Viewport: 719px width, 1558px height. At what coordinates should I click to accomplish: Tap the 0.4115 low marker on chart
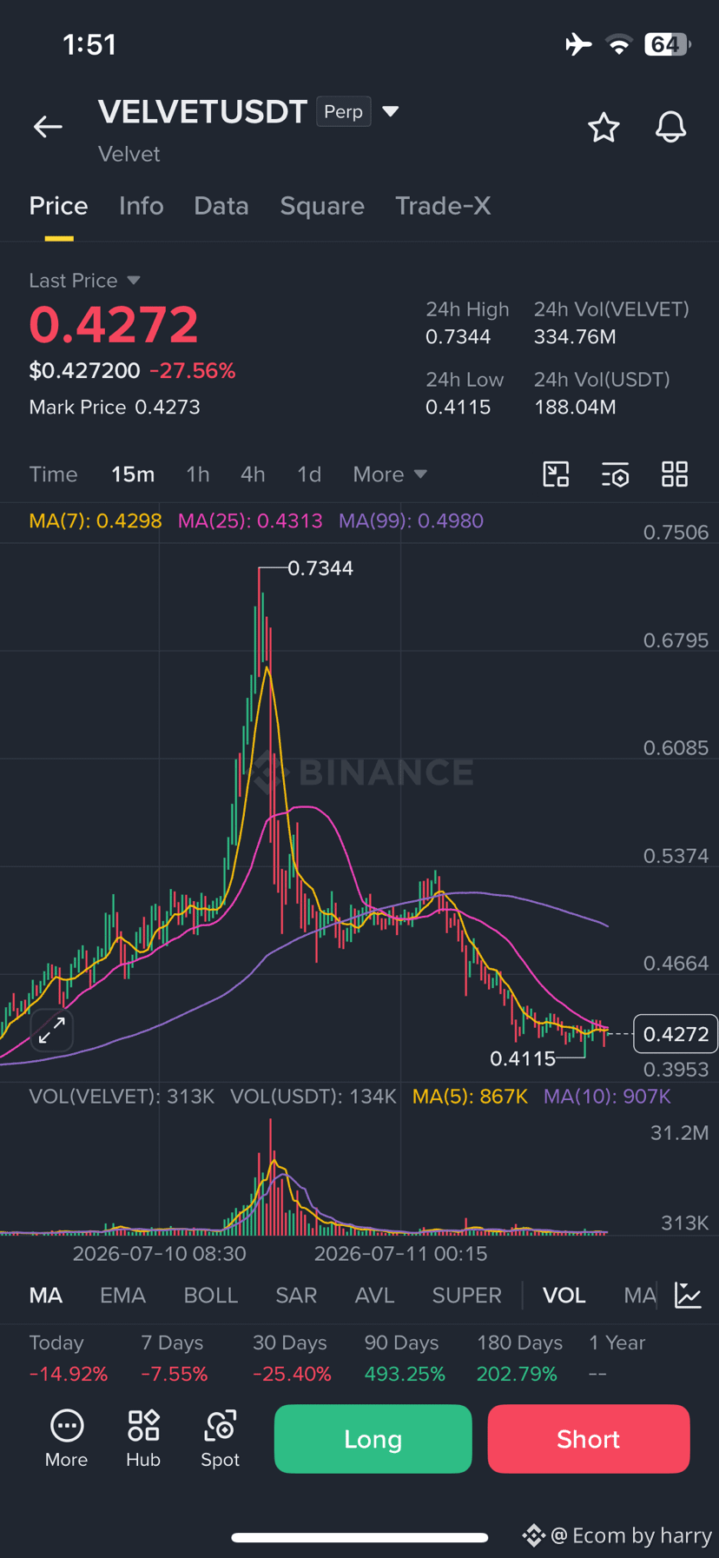(x=523, y=1058)
